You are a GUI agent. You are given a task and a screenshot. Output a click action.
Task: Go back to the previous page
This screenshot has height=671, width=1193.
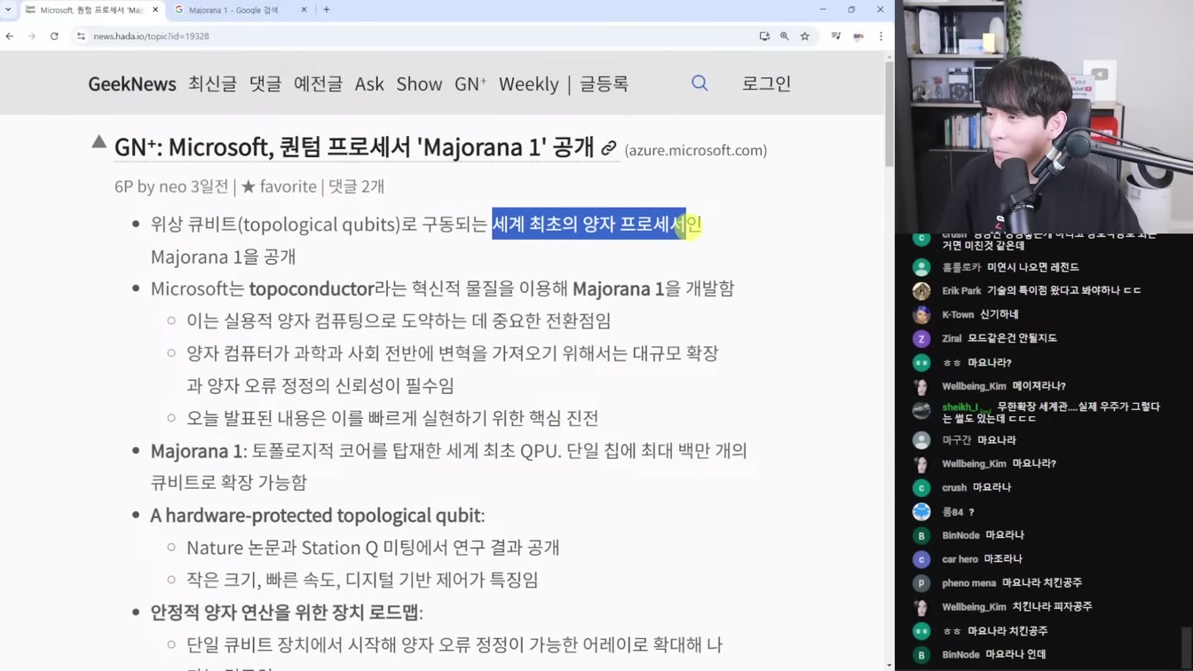pos(10,36)
